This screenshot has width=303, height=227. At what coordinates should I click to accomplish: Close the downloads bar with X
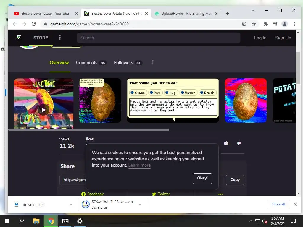tap(295, 204)
